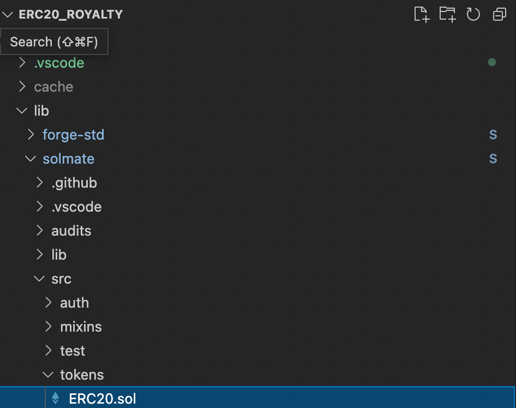Refresh the Explorer file tree
Screen dimensions: 516x408
click(x=473, y=15)
